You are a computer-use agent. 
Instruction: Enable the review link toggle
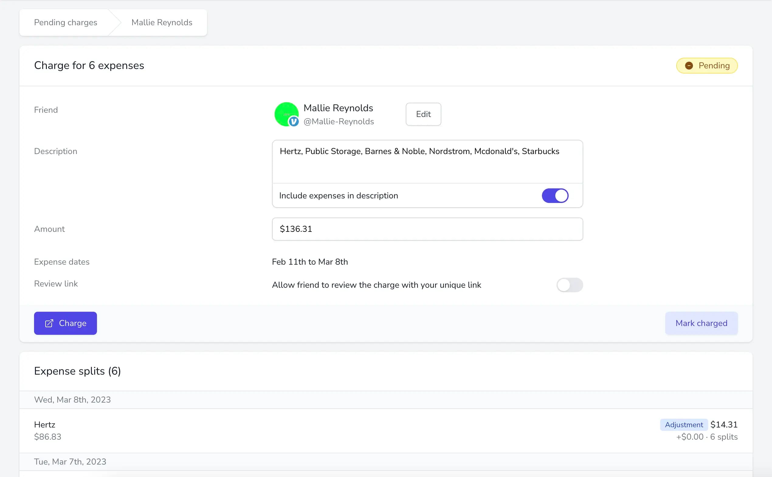click(x=569, y=285)
